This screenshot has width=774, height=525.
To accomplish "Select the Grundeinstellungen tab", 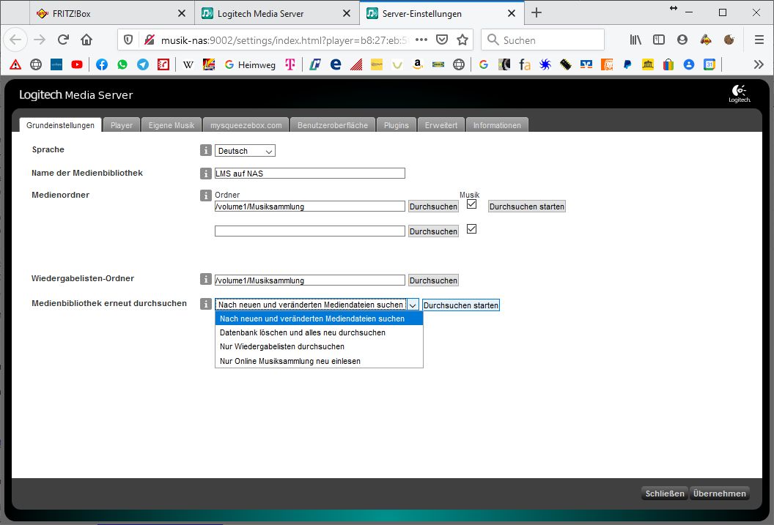I will [x=60, y=125].
